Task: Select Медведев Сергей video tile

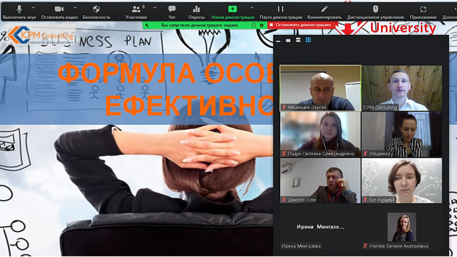Action: (x=320, y=88)
